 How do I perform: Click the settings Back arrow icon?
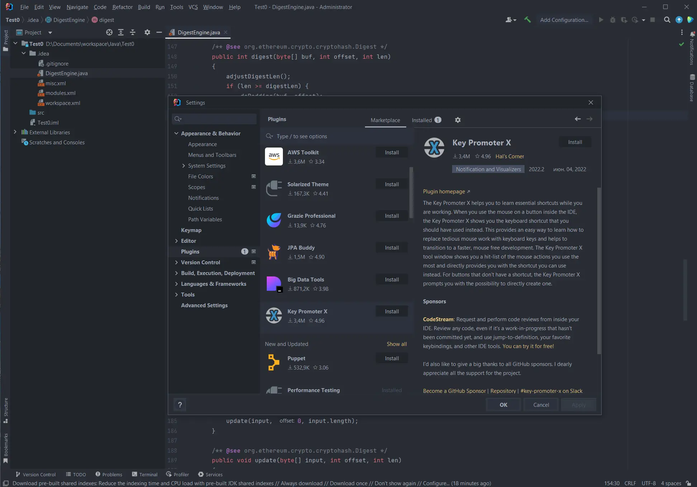click(x=578, y=119)
